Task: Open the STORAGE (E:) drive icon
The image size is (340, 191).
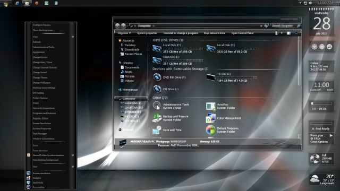Action: pos(157,60)
